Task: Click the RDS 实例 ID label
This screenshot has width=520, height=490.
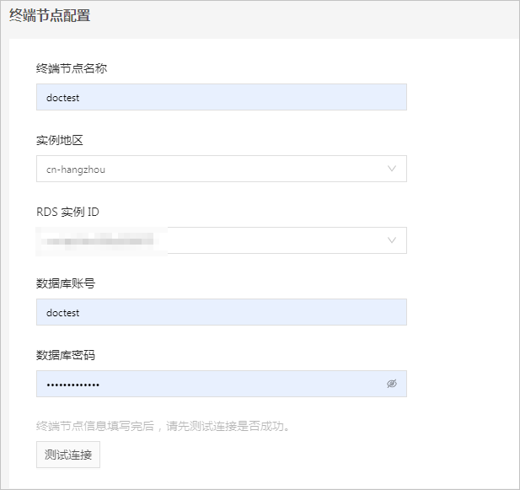Action: click(68, 211)
